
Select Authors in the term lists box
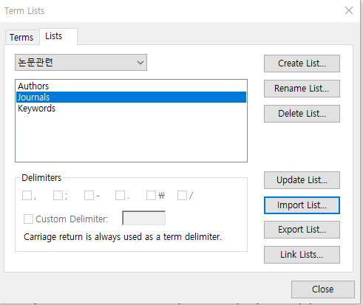[x=131, y=86]
